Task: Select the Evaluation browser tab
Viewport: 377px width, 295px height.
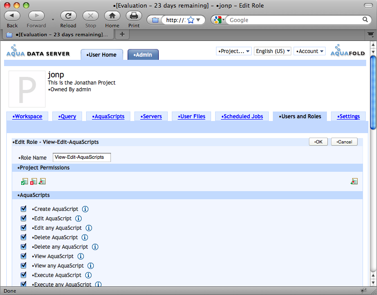Action: (x=58, y=35)
